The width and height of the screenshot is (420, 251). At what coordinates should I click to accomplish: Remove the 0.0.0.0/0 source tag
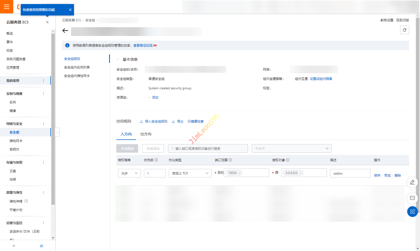300,173
